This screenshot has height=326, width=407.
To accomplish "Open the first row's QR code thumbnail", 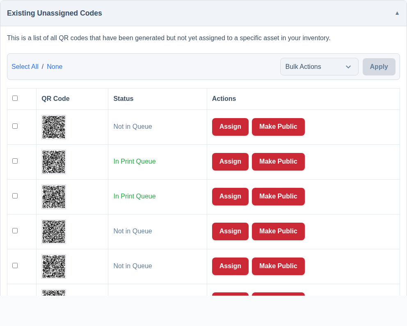I will pyautogui.click(x=54, y=127).
